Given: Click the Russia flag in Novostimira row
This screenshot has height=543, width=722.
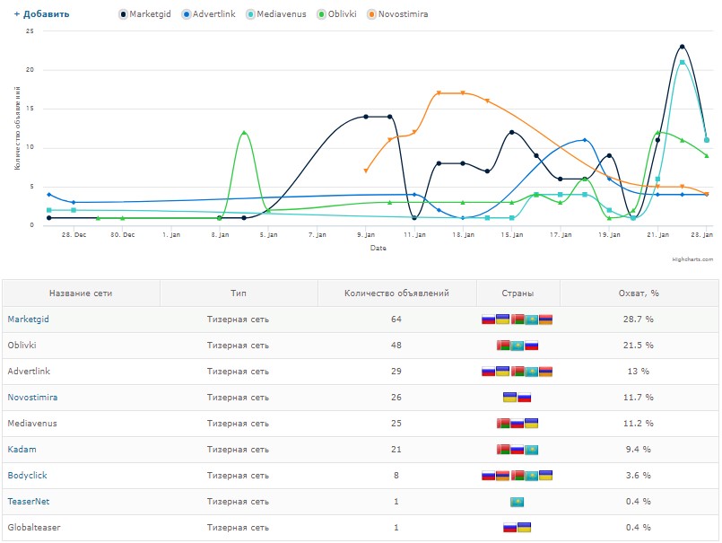Looking at the screenshot, I should pos(524,398).
